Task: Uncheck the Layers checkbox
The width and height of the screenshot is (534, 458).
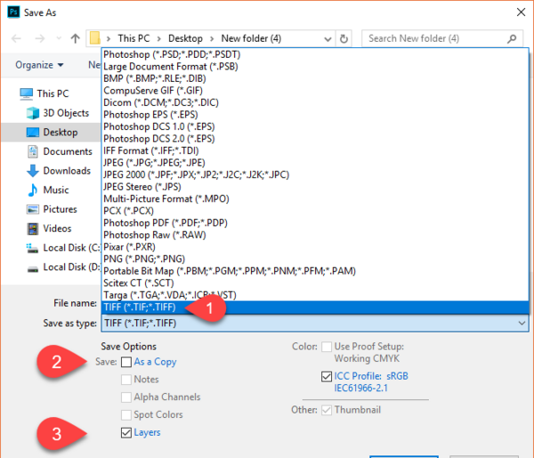Action: click(126, 433)
